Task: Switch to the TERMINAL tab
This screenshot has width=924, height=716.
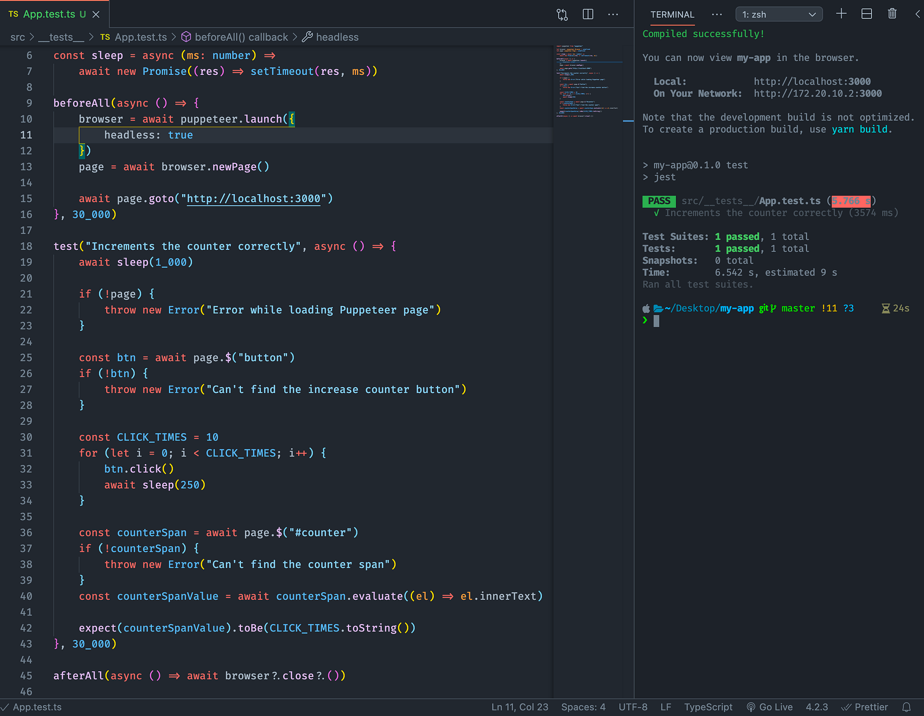Action: tap(672, 15)
